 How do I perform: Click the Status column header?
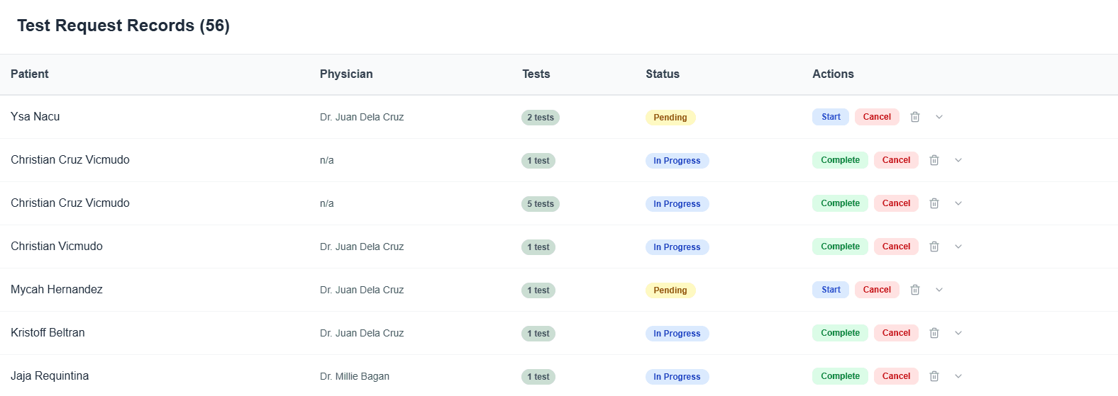coord(663,74)
